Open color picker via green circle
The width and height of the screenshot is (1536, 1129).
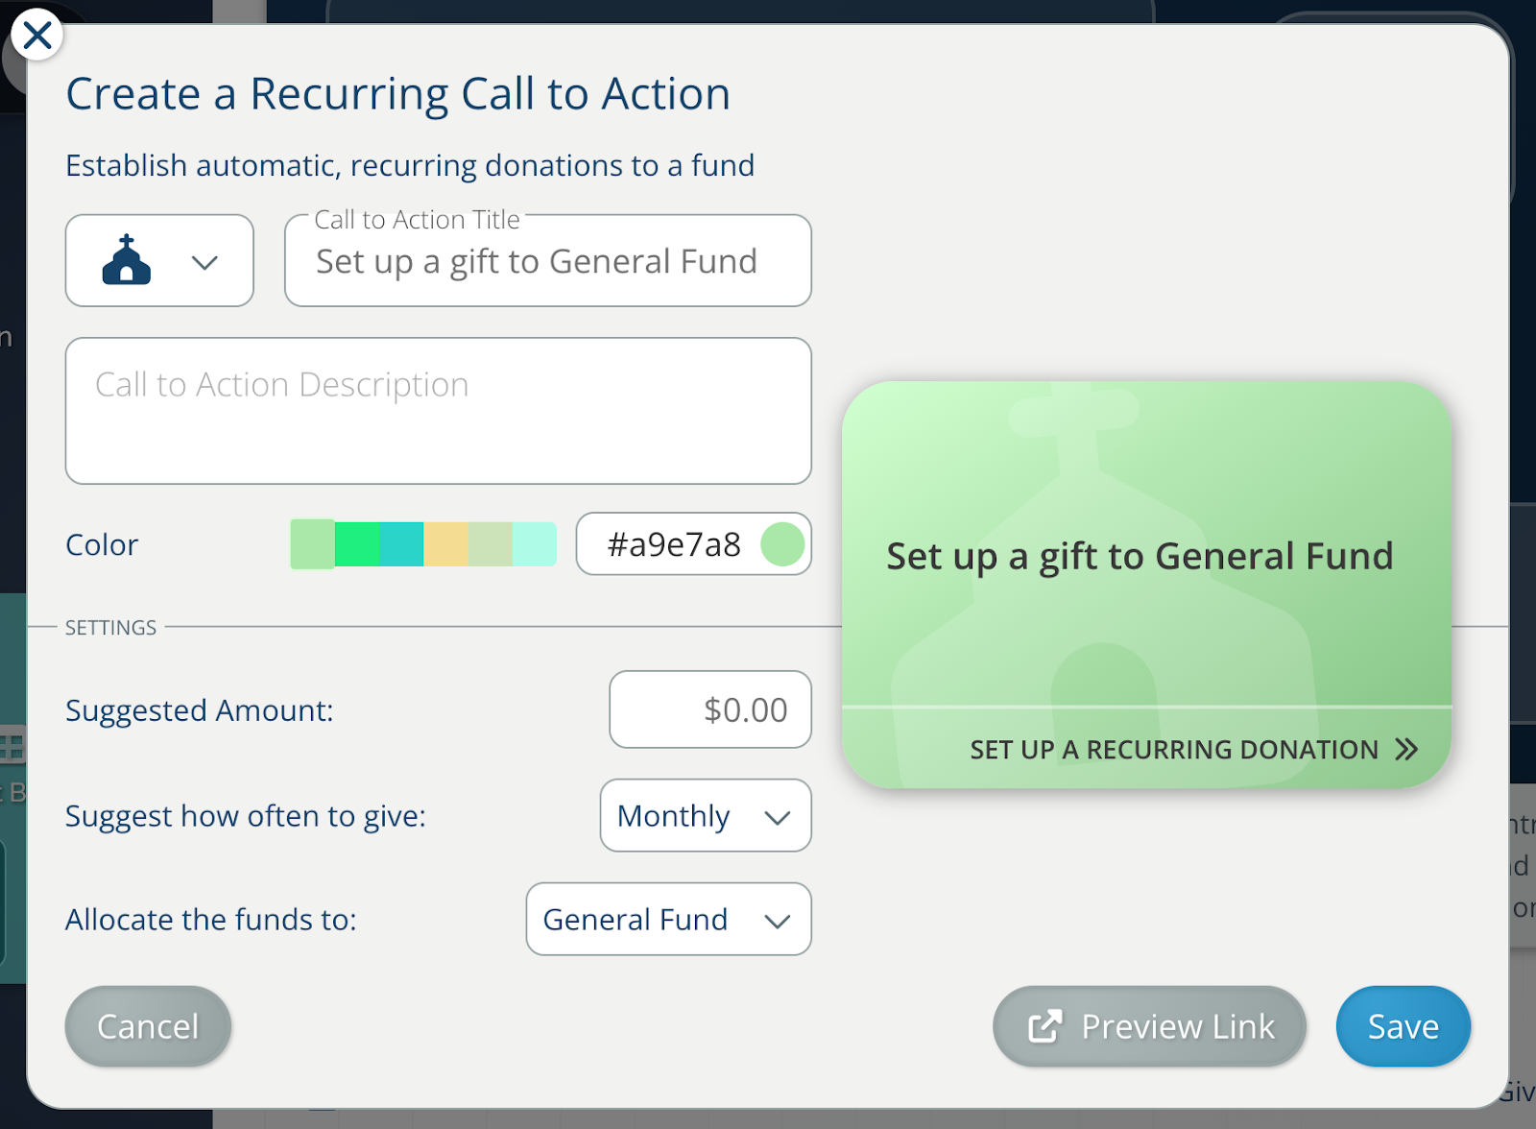[x=782, y=544]
